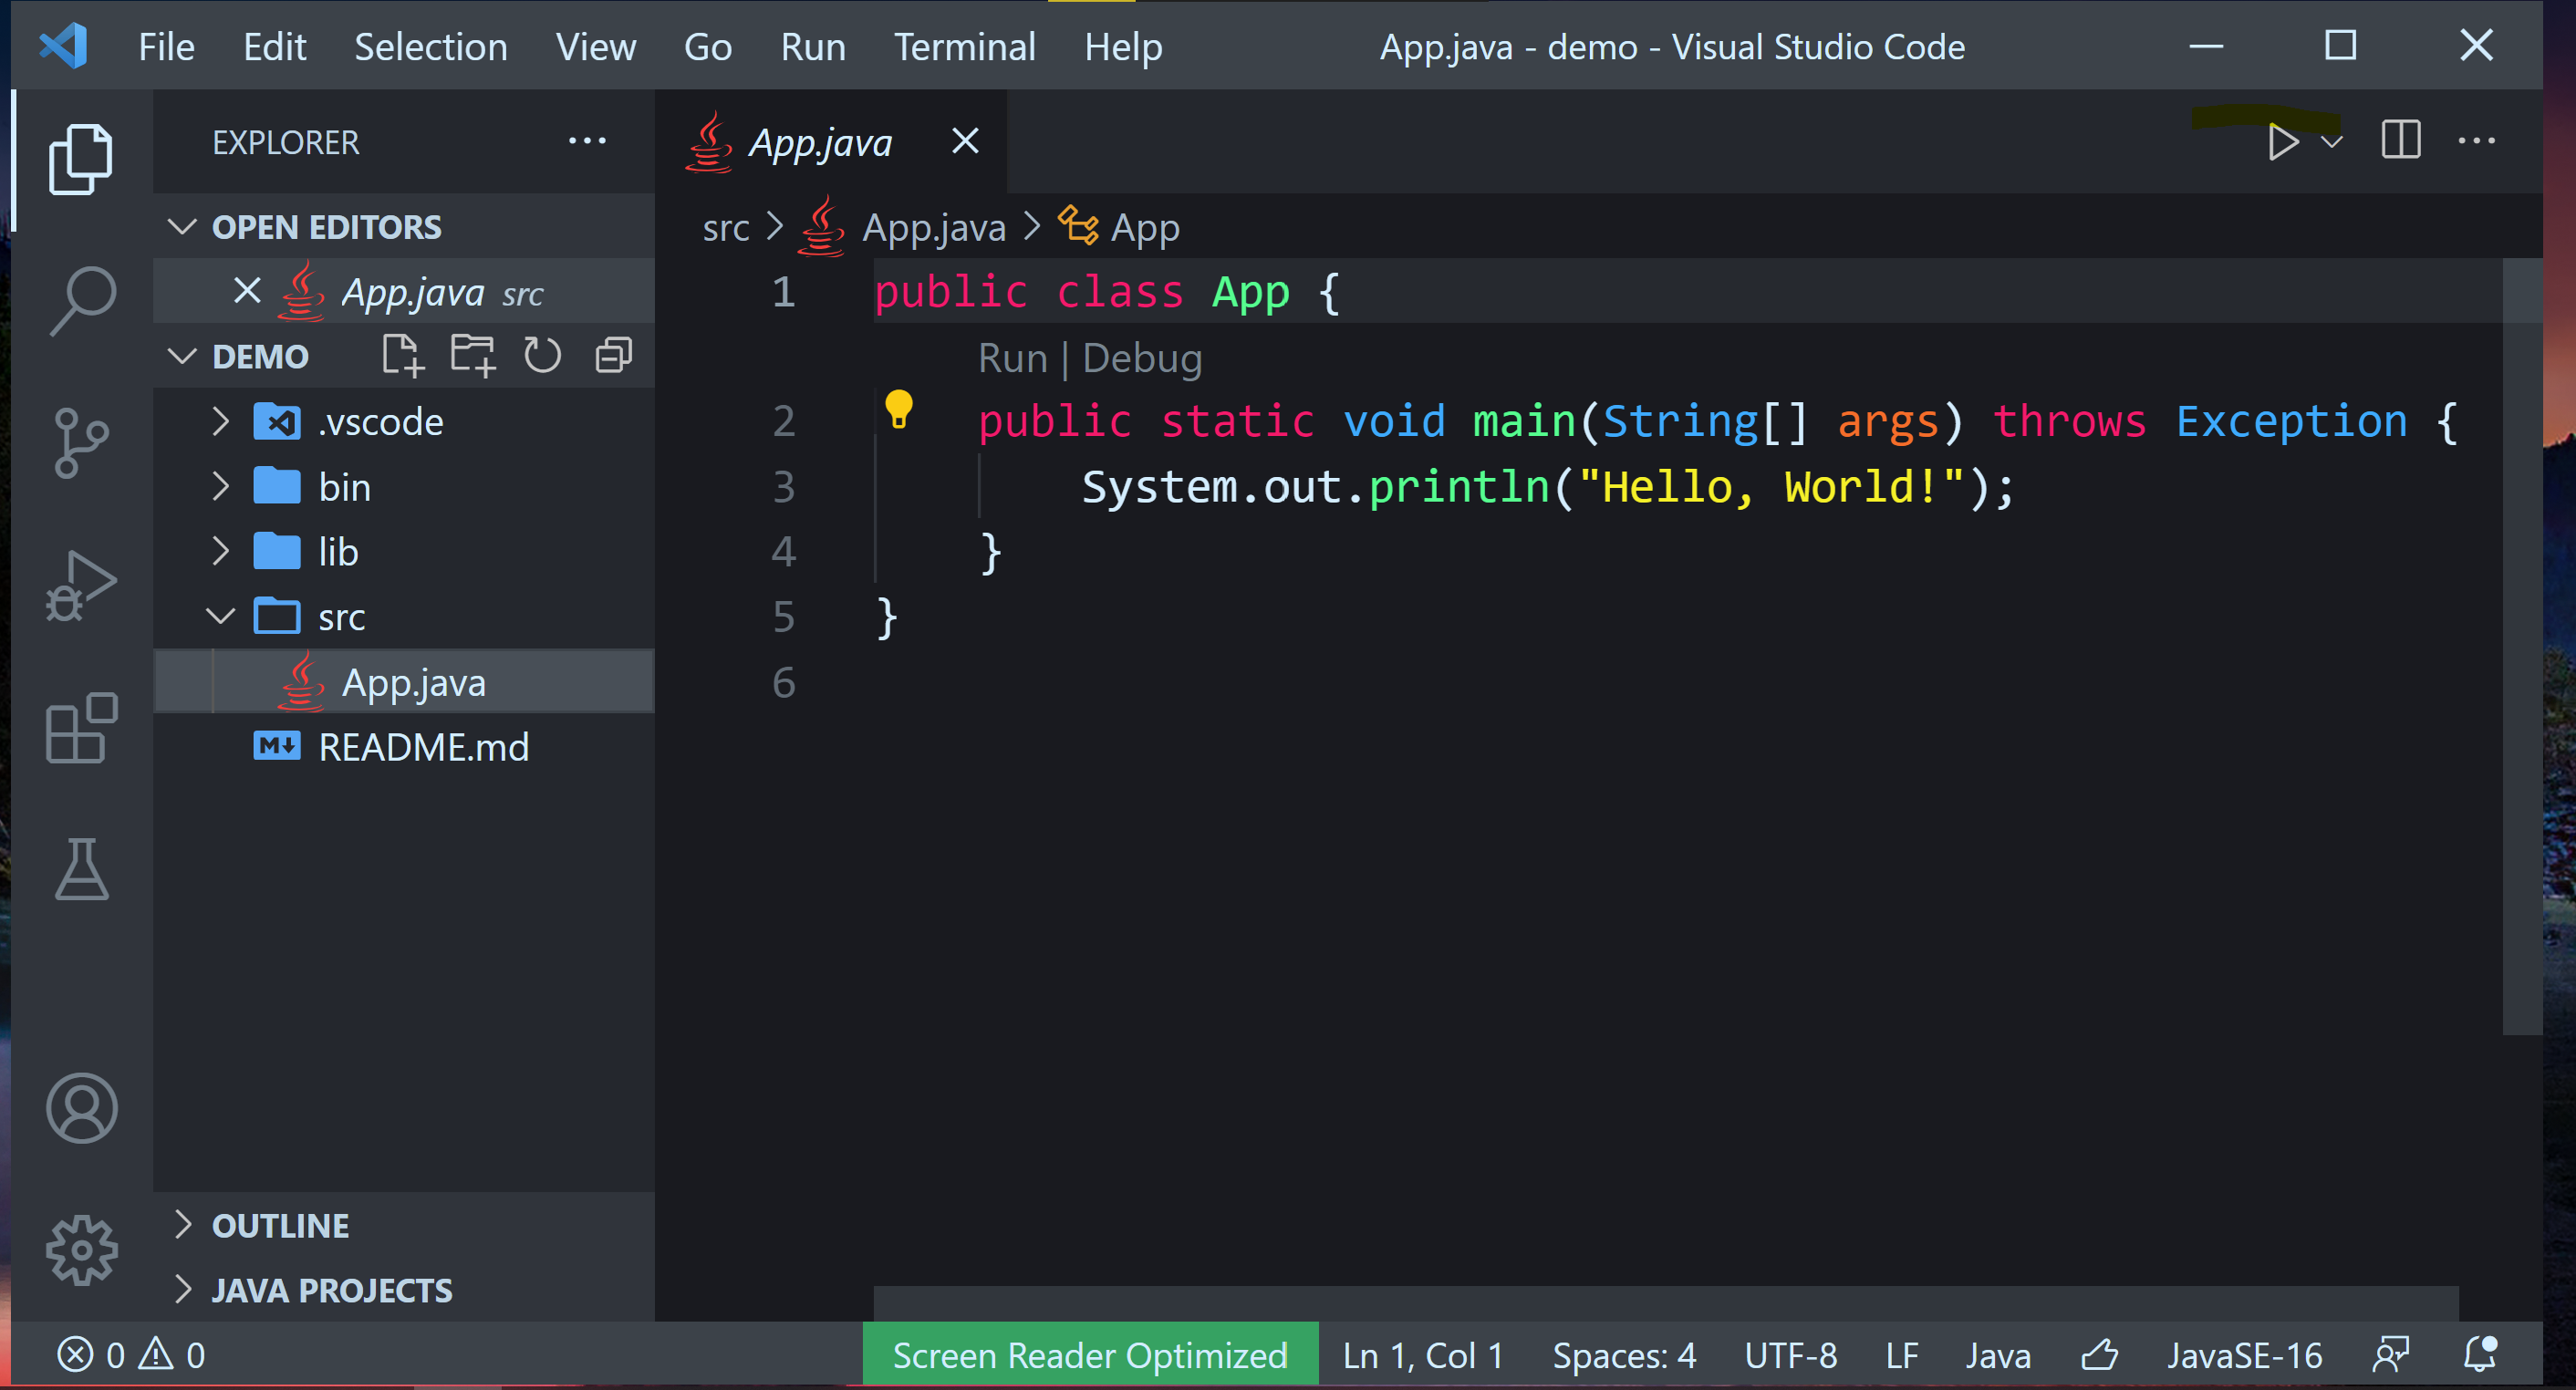
Task: Click the Search icon in sidebar
Action: 78,296
